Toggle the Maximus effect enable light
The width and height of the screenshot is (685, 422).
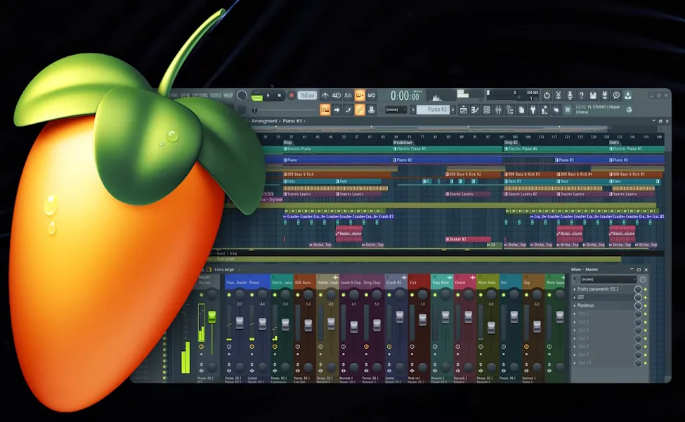point(645,306)
